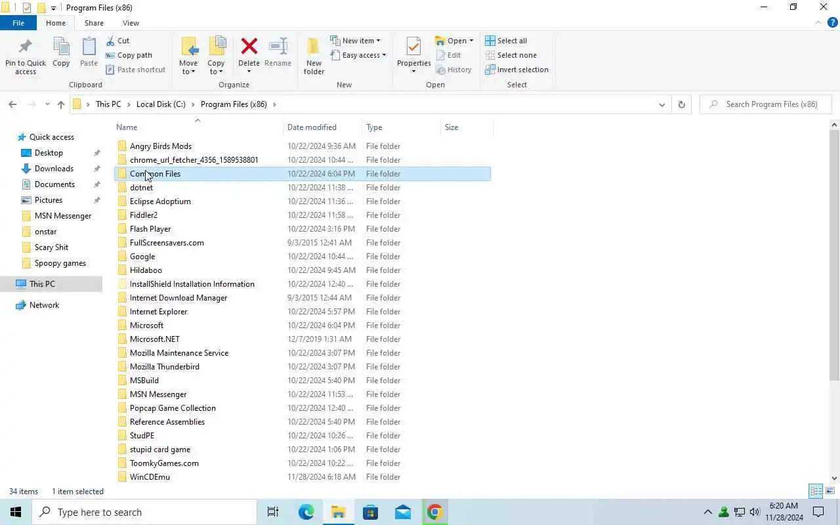Expand the chevron after This PC breadcrumb
Image resolution: width=840 pixels, height=525 pixels.
[x=129, y=104]
